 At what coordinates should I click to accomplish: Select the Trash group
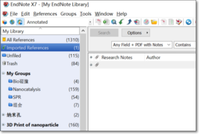40,63
